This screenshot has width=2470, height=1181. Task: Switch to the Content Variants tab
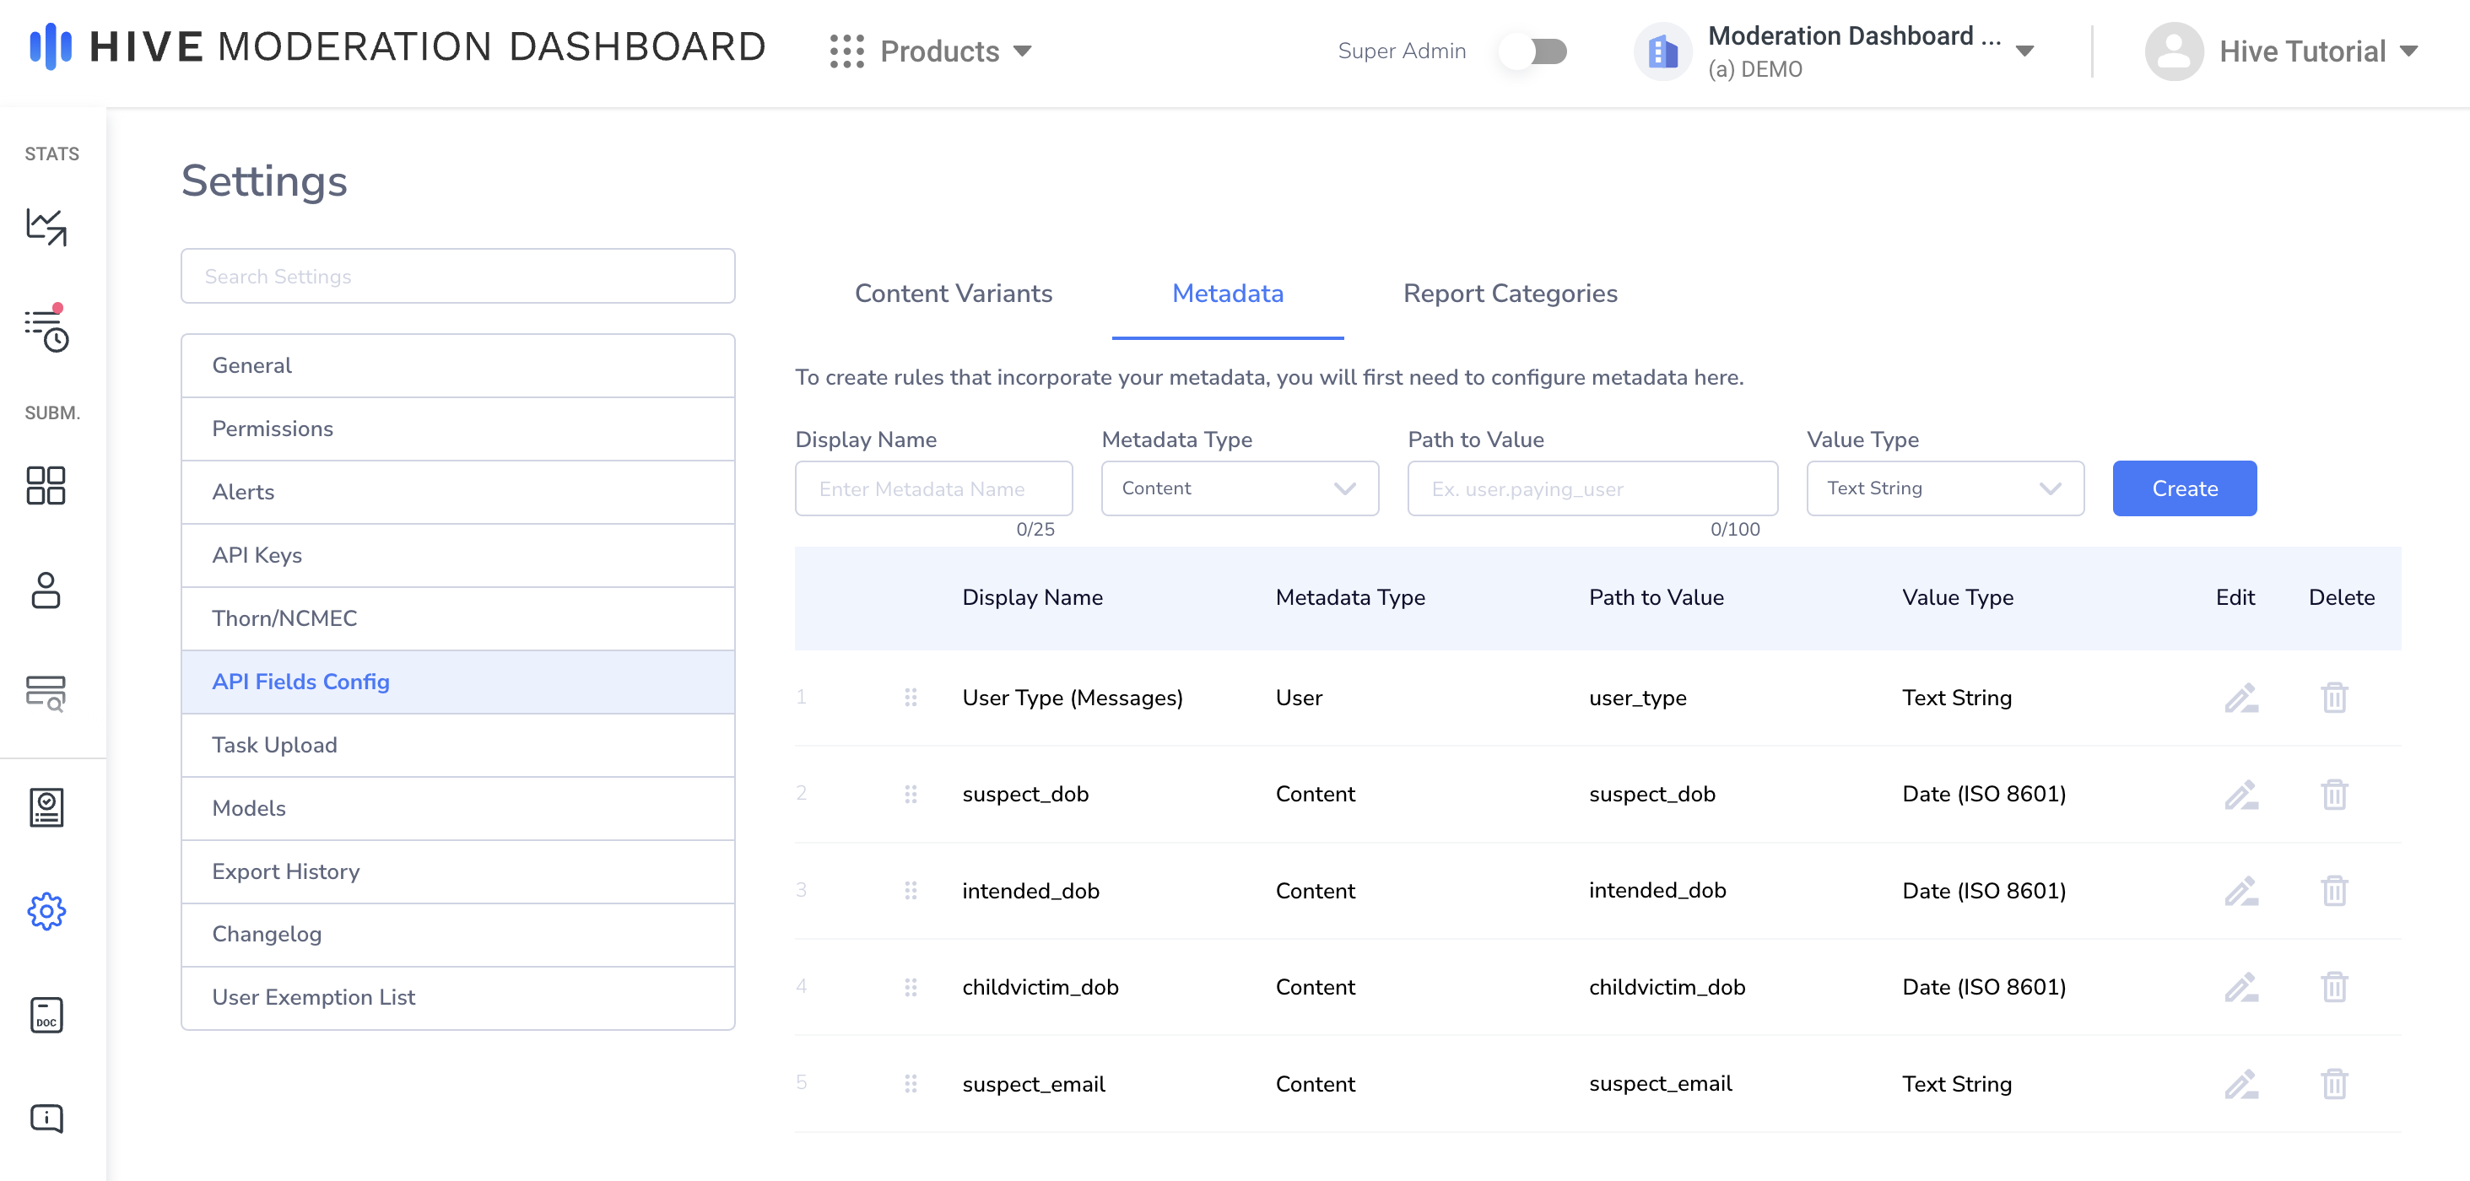coord(953,294)
